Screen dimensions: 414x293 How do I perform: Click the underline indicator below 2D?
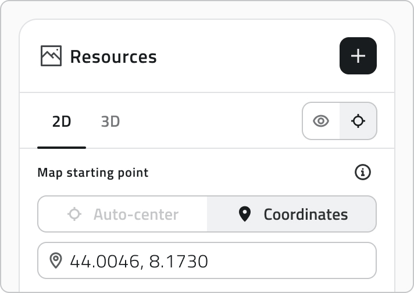[x=62, y=148]
